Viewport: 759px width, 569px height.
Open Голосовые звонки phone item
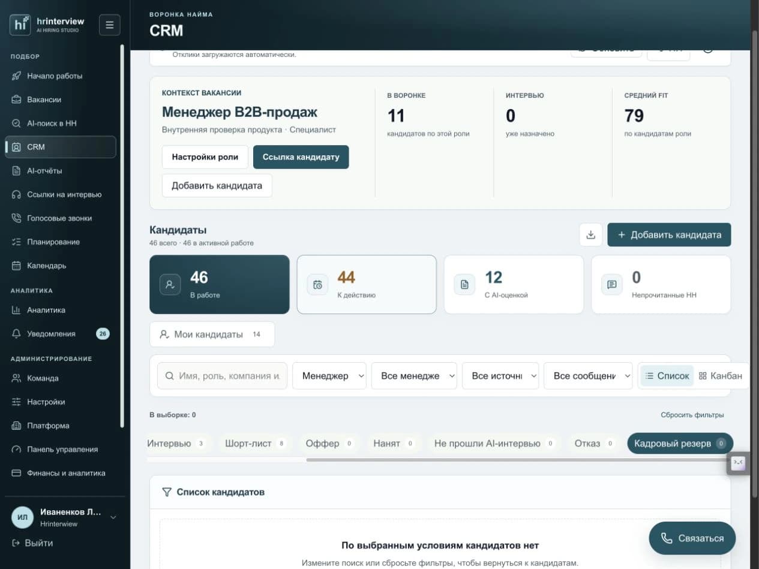[x=60, y=218]
